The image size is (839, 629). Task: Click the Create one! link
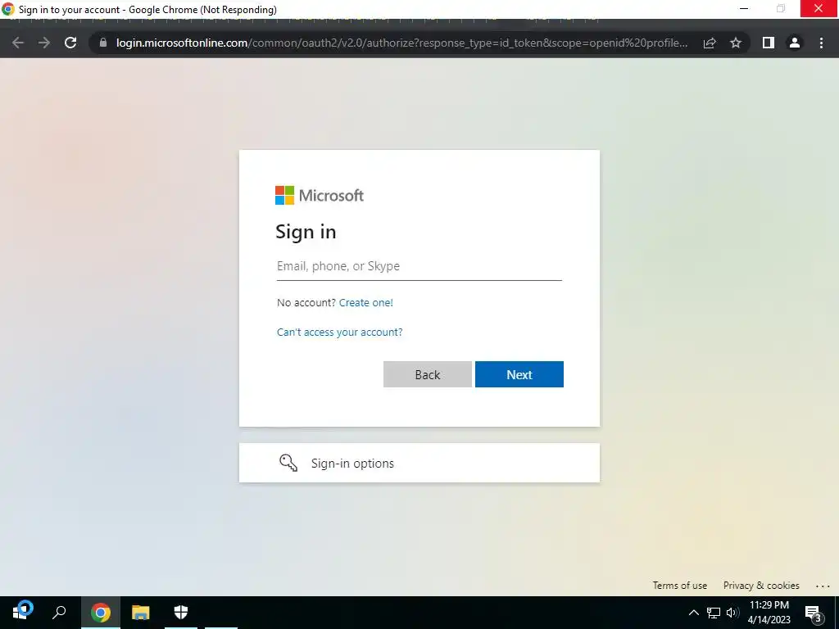click(x=366, y=303)
